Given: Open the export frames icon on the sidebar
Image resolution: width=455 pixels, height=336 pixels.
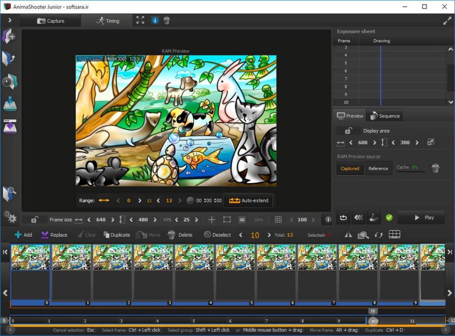Looking at the screenshot, I should [x=9, y=127].
